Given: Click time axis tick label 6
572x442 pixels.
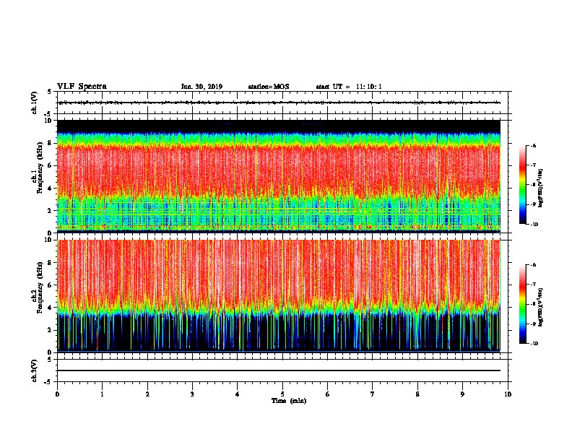Looking at the screenshot, I should pos(328,394).
